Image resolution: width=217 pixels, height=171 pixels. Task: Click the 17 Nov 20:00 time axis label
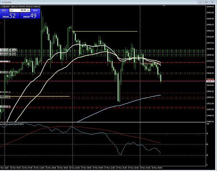tap(133, 168)
